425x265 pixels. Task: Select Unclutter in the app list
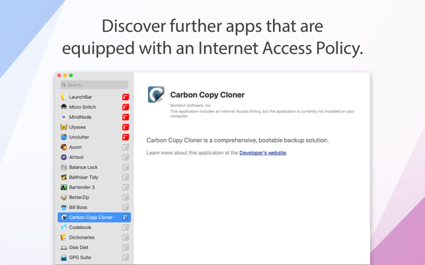point(94,137)
